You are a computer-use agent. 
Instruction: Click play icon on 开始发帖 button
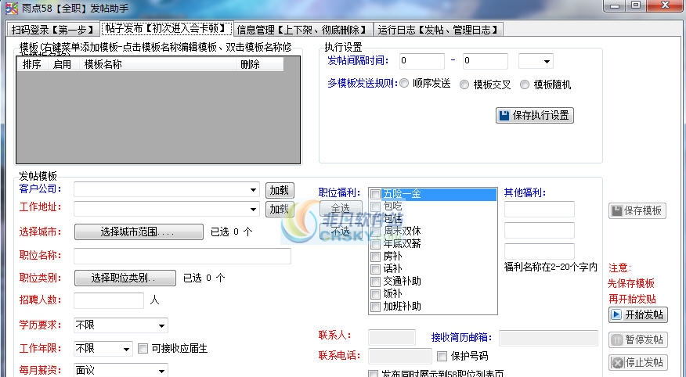616,314
